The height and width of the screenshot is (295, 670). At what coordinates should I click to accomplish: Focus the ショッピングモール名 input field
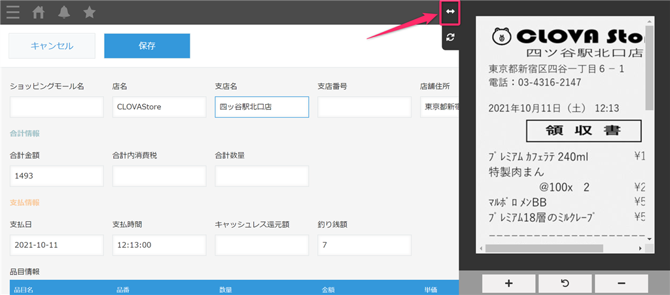[x=57, y=107]
